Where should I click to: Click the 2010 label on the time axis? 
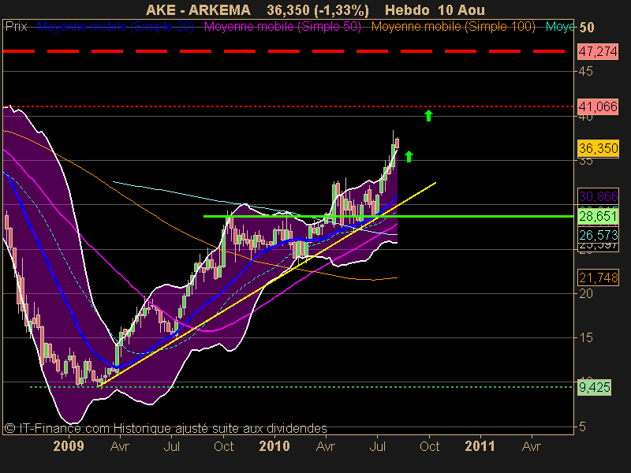point(274,446)
